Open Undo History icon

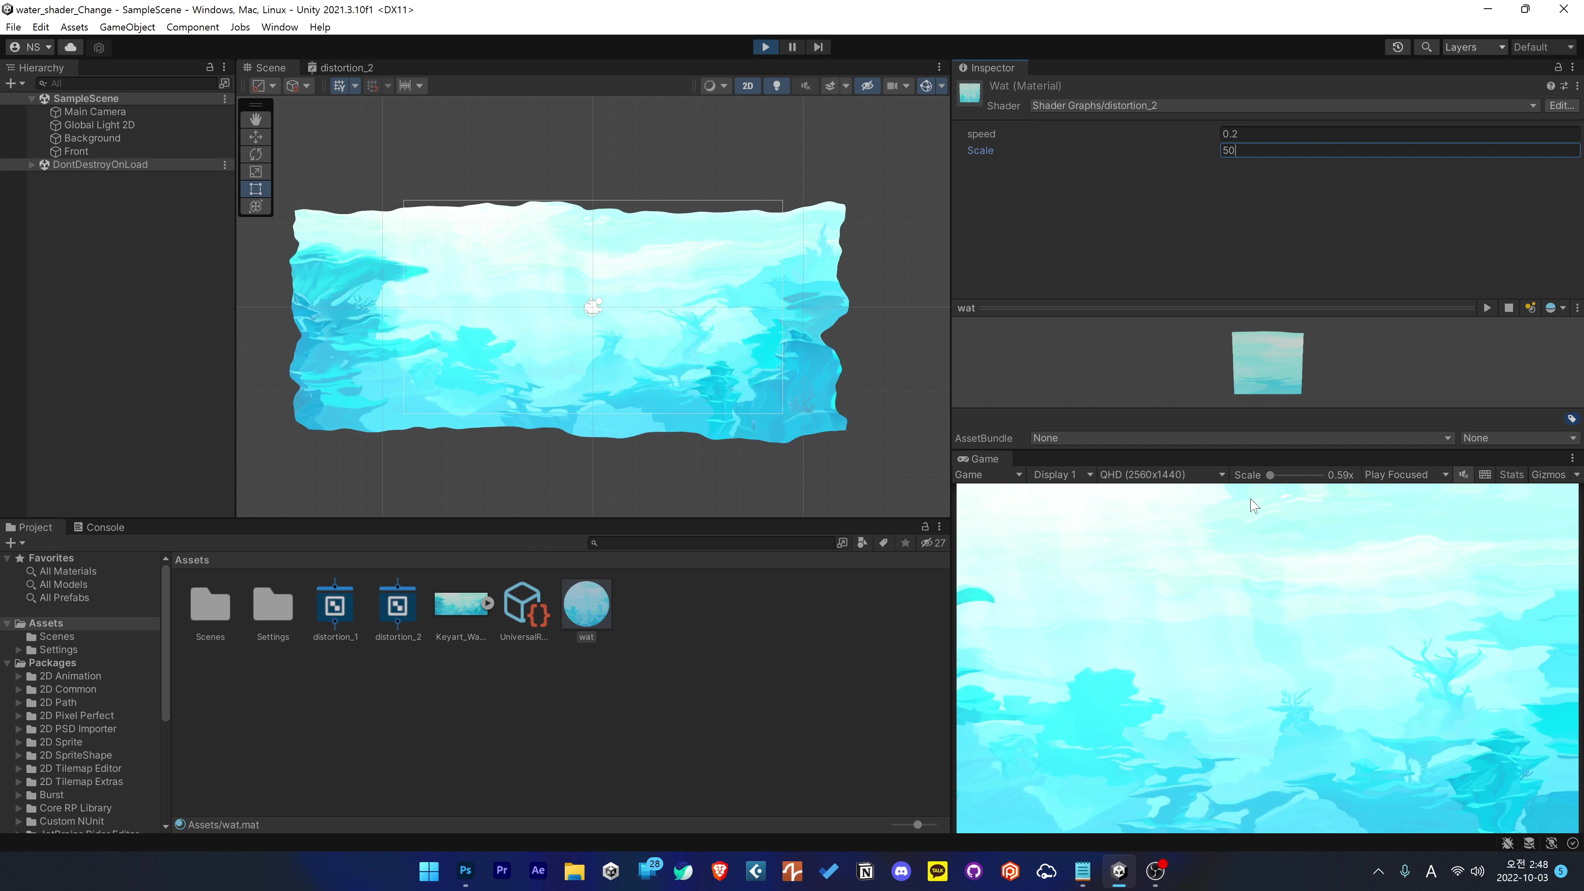(x=1397, y=47)
